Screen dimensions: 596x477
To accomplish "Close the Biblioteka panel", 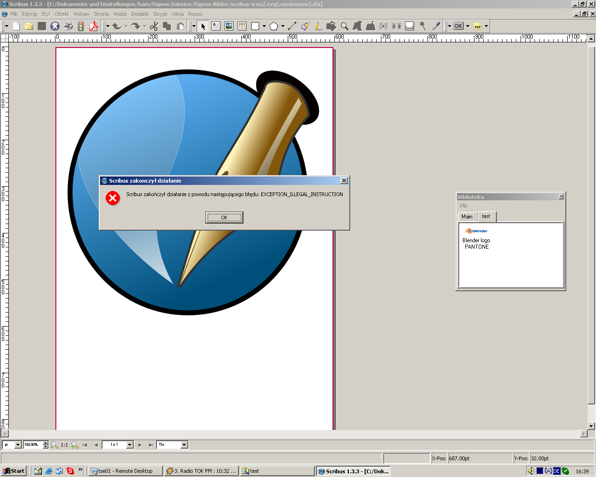I will click(561, 197).
